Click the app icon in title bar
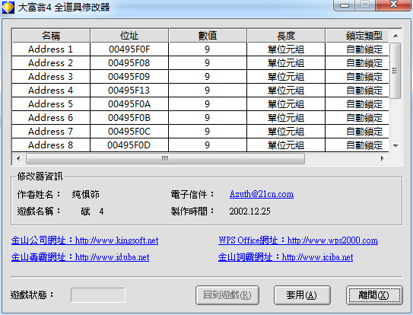The image size is (413, 315). [x=8, y=8]
